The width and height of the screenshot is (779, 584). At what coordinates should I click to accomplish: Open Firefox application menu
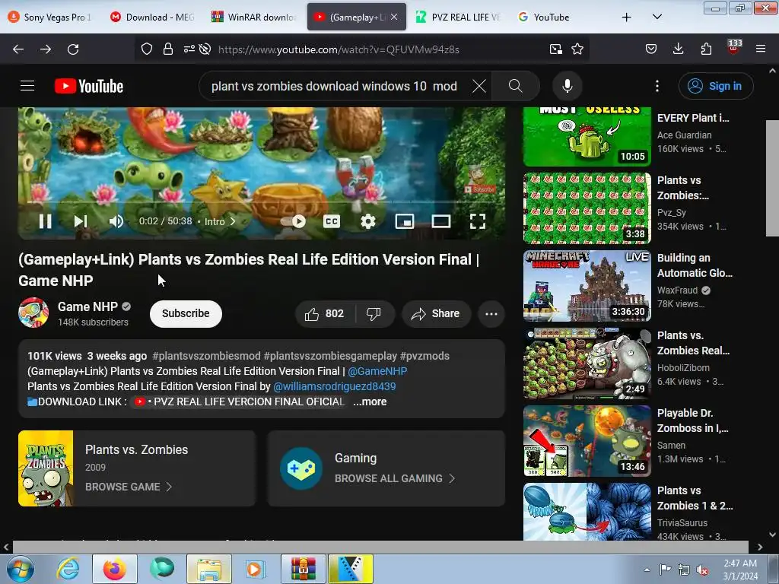coord(761,49)
